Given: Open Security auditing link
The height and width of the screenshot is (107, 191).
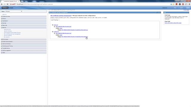Looking at the screenshot, I should pos(8,36).
